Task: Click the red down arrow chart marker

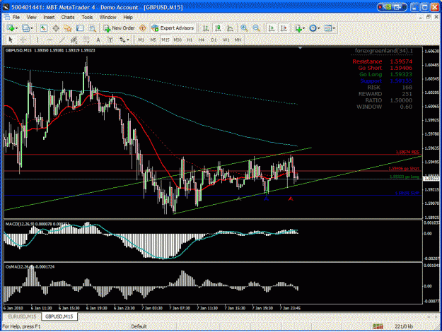Action: tap(291, 198)
